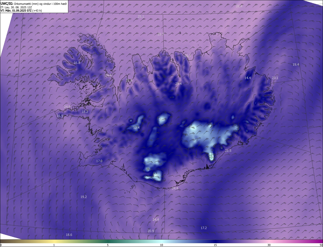This screenshot has width=323, height=247.
Task: Click the map value 25.7
Action: coord(160,34)
